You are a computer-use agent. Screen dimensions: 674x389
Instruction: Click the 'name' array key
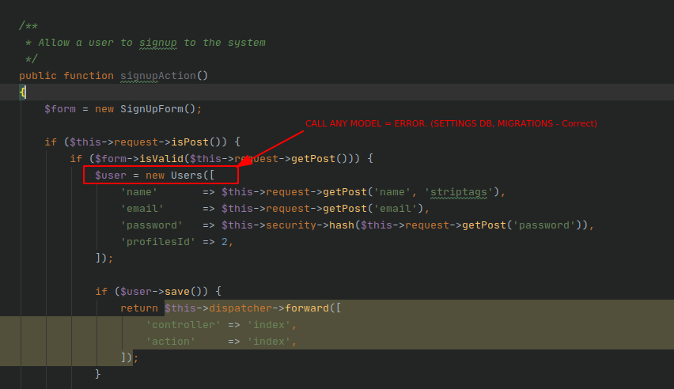(x=138, y=192)
